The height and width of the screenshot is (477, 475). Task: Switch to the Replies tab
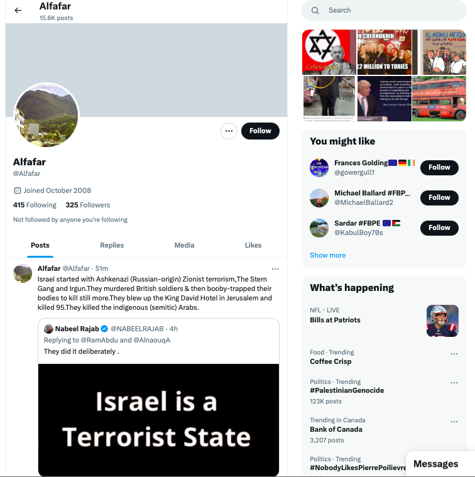(112, 245)
